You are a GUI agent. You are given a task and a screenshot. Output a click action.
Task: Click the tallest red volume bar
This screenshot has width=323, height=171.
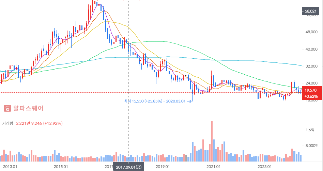[x=212, y=141]
